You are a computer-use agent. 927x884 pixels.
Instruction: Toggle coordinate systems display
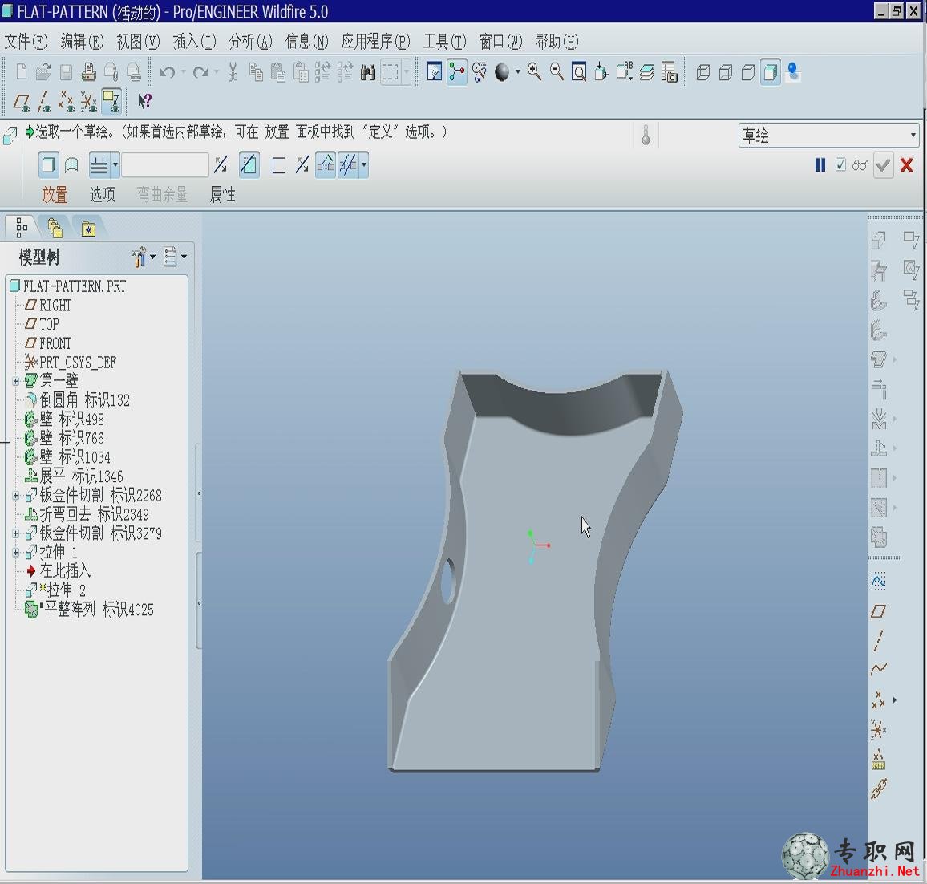pos(89,102)
